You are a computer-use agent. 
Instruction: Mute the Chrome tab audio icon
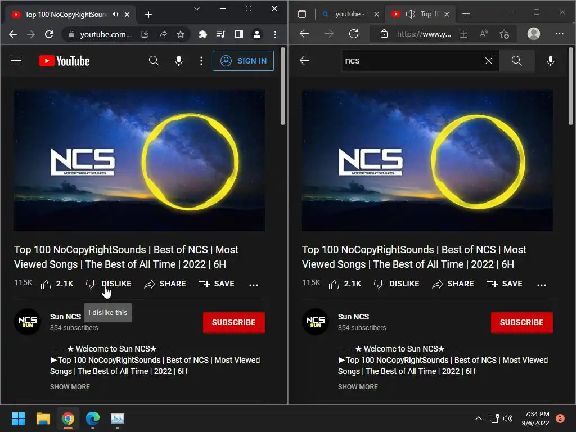[x=115, y=14]
